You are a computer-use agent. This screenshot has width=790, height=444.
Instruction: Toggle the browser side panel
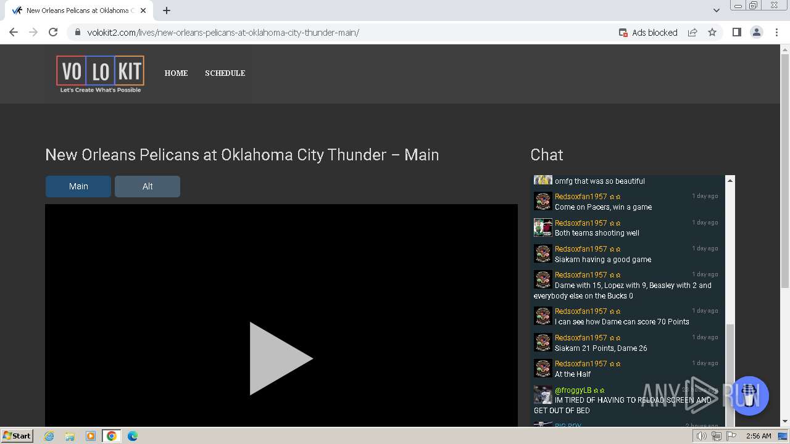pyautogui.click(x=736, y=33)
